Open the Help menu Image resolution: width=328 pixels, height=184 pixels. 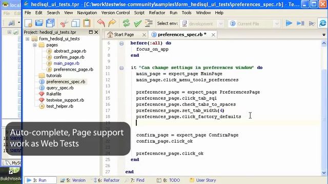coord(219,13)
